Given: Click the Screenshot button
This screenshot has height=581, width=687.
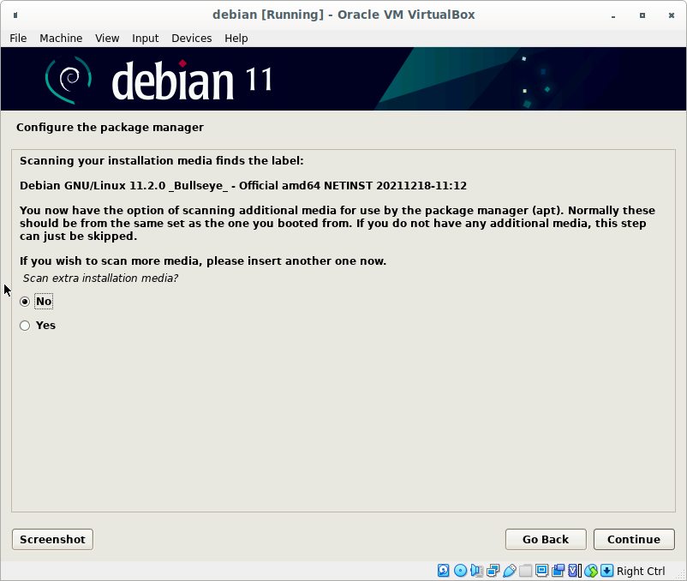Looking at the screenshot, I should click(x=52, y=539).
